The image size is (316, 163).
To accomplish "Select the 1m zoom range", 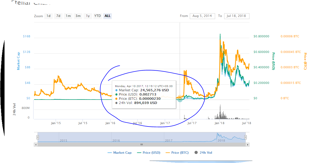I will pyautogui.click(x=68, y=16).
